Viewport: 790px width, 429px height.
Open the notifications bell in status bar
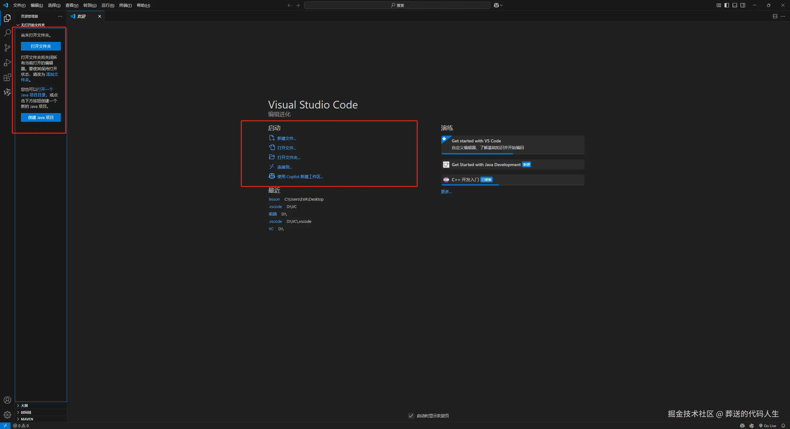coord(783,426)
